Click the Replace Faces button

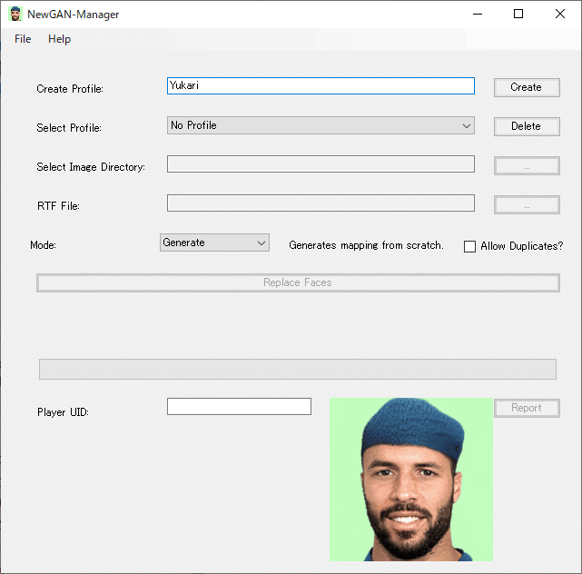pos(298,283)
